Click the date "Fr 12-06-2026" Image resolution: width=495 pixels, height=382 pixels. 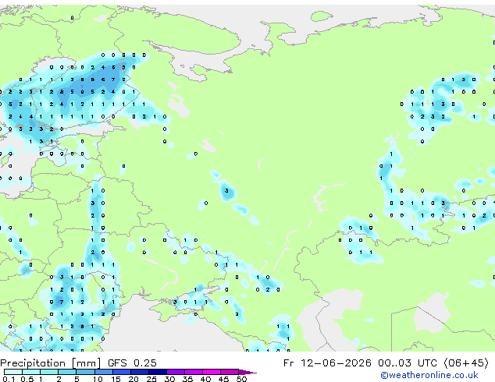[x=327, y=363]
